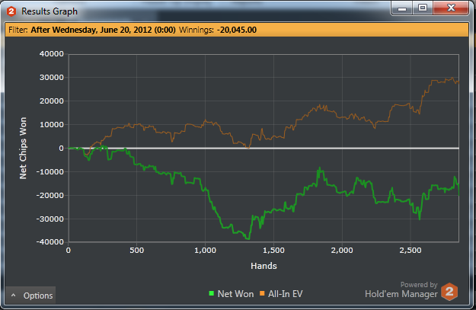Image resolution: width=476 pixels, height=310 pixels.
Task: Toggle the All-In EV legend label
Action: click(286, 294)
